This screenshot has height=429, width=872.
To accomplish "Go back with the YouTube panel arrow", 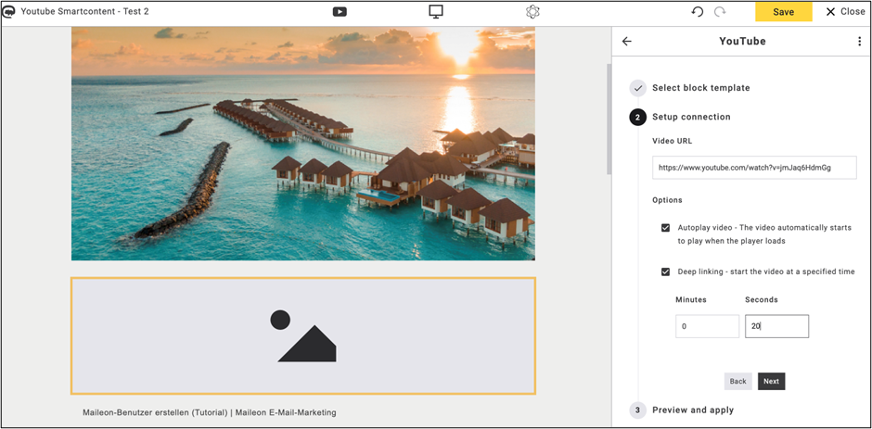I will pos(627,41).
